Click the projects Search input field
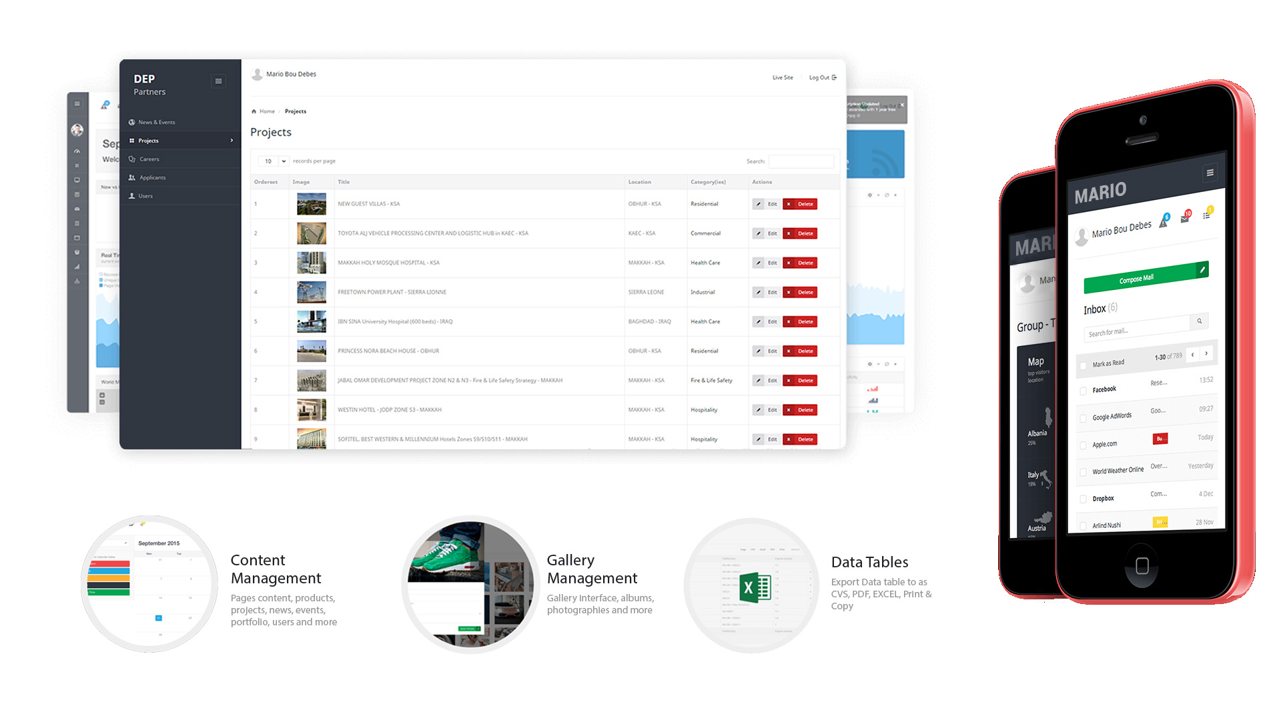 click(x=801, y=161)
